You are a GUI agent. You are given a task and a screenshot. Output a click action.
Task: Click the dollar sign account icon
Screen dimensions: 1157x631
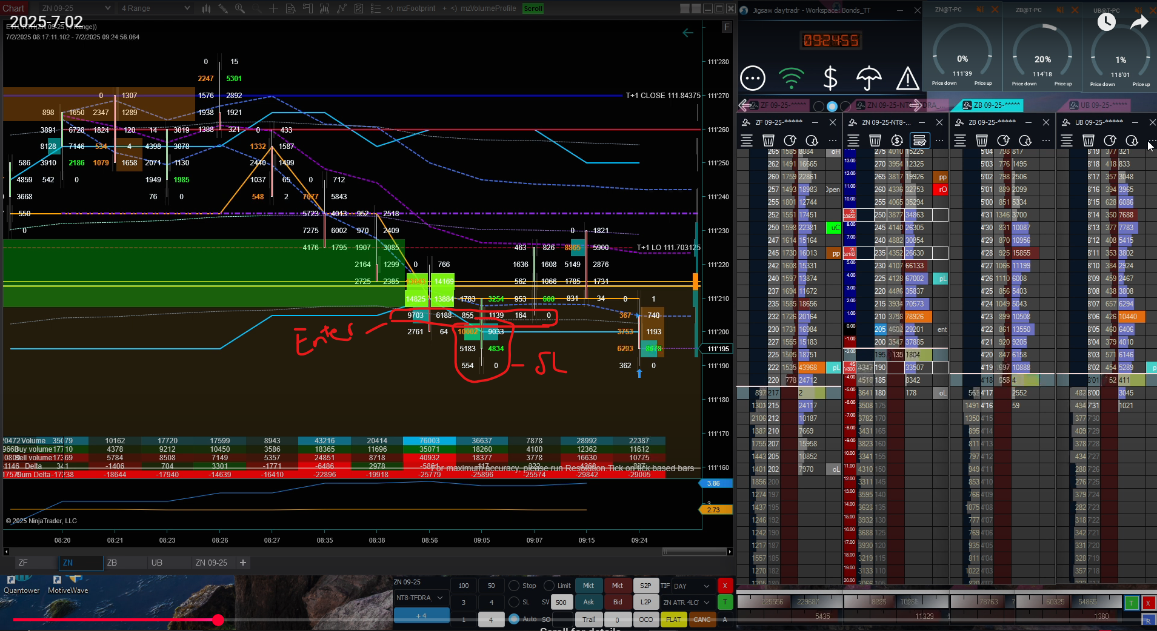830,78
